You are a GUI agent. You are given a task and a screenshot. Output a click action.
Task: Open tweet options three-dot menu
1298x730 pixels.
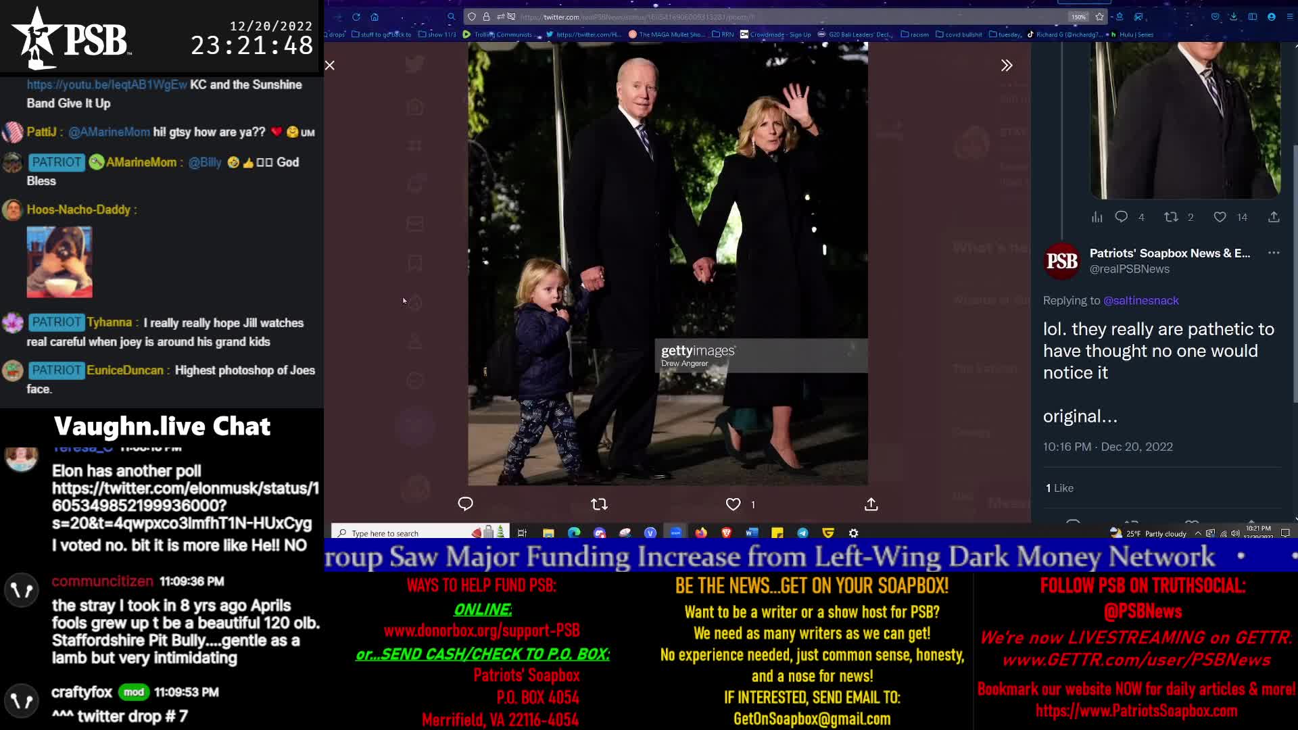(1274, 253)
